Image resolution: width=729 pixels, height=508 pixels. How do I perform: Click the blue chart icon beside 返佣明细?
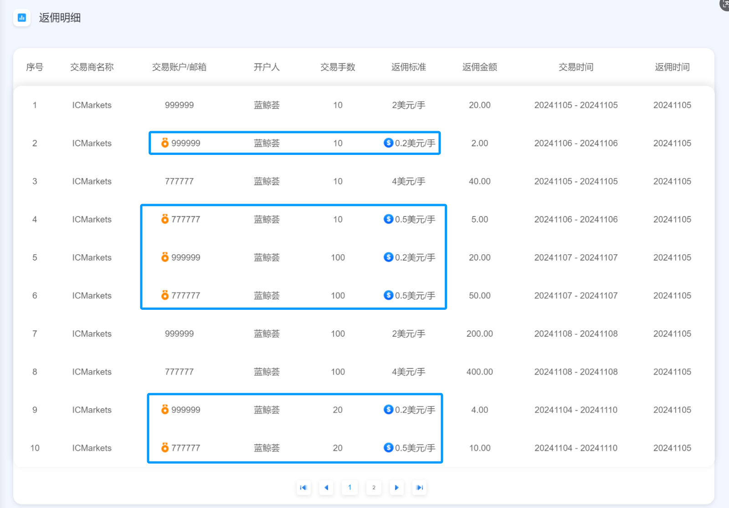21,18
